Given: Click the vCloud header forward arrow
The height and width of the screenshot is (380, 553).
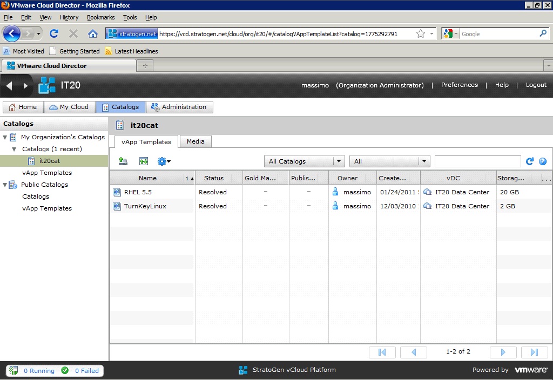Looking at the screenshot, I should (25, 85).
